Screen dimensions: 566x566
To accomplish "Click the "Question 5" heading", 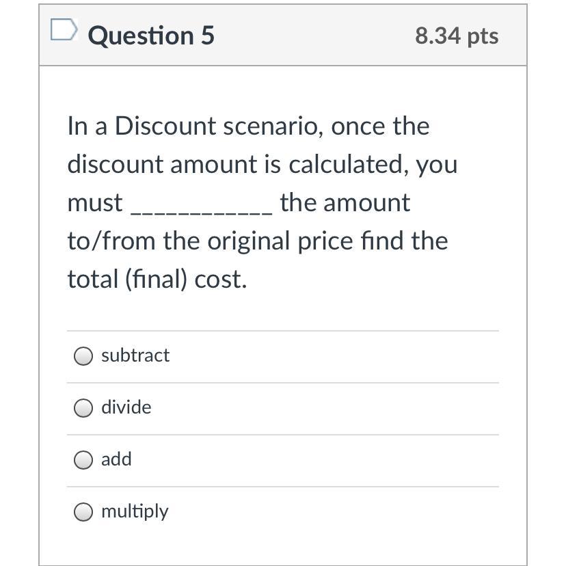I will [x=151, y=36].
